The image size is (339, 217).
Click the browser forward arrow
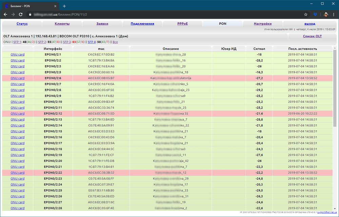click(13, 15)
